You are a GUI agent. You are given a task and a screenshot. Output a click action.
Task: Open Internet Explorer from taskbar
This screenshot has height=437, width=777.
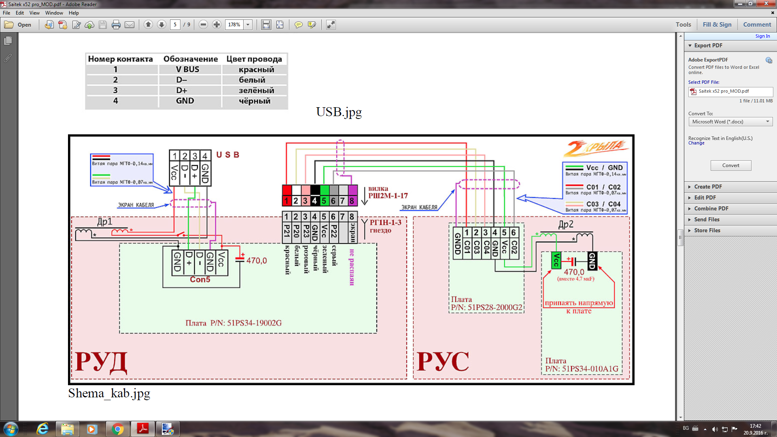pos(42,429)
